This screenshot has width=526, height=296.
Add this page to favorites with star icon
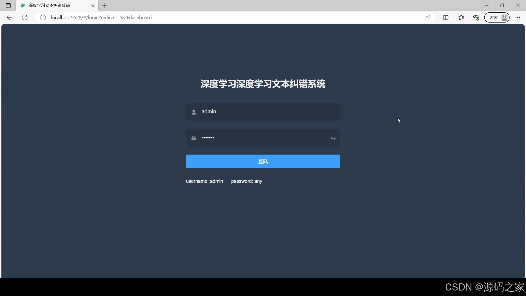click(461, 17)
